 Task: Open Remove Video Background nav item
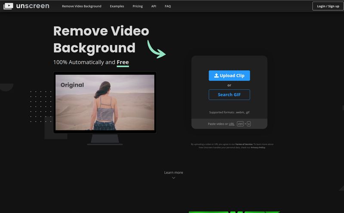82,6
